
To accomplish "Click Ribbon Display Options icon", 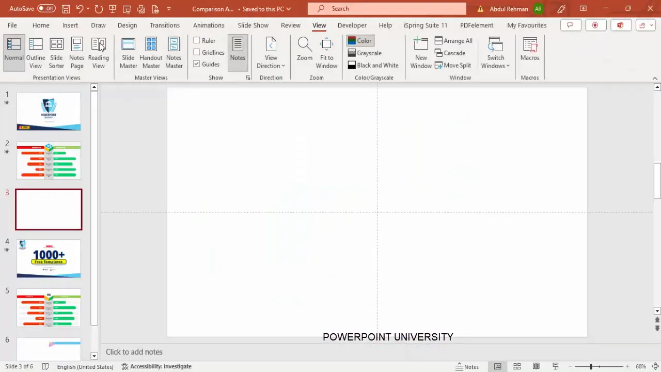I will coord(583,9).
